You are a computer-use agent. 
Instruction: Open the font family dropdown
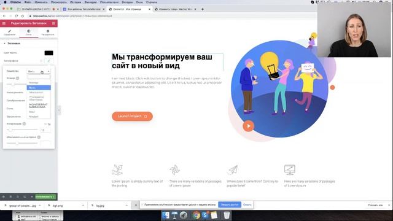[x=39, y=71]
